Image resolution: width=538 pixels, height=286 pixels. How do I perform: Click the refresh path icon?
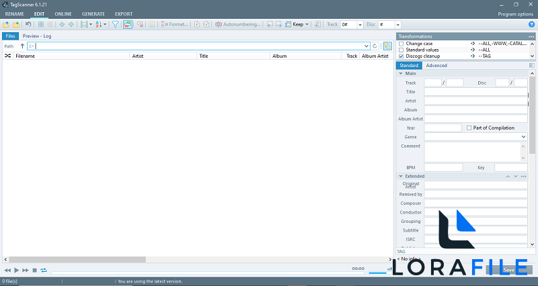(375, 46)
